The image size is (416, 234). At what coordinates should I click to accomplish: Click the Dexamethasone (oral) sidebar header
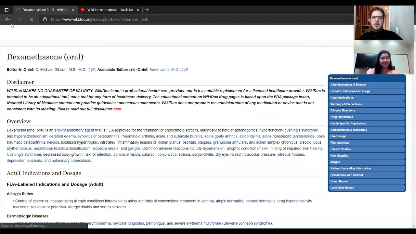(x=344, y=78)
